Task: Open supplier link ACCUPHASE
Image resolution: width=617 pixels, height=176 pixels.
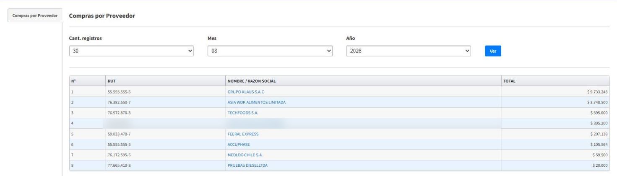Action: [x=238, y=145]
